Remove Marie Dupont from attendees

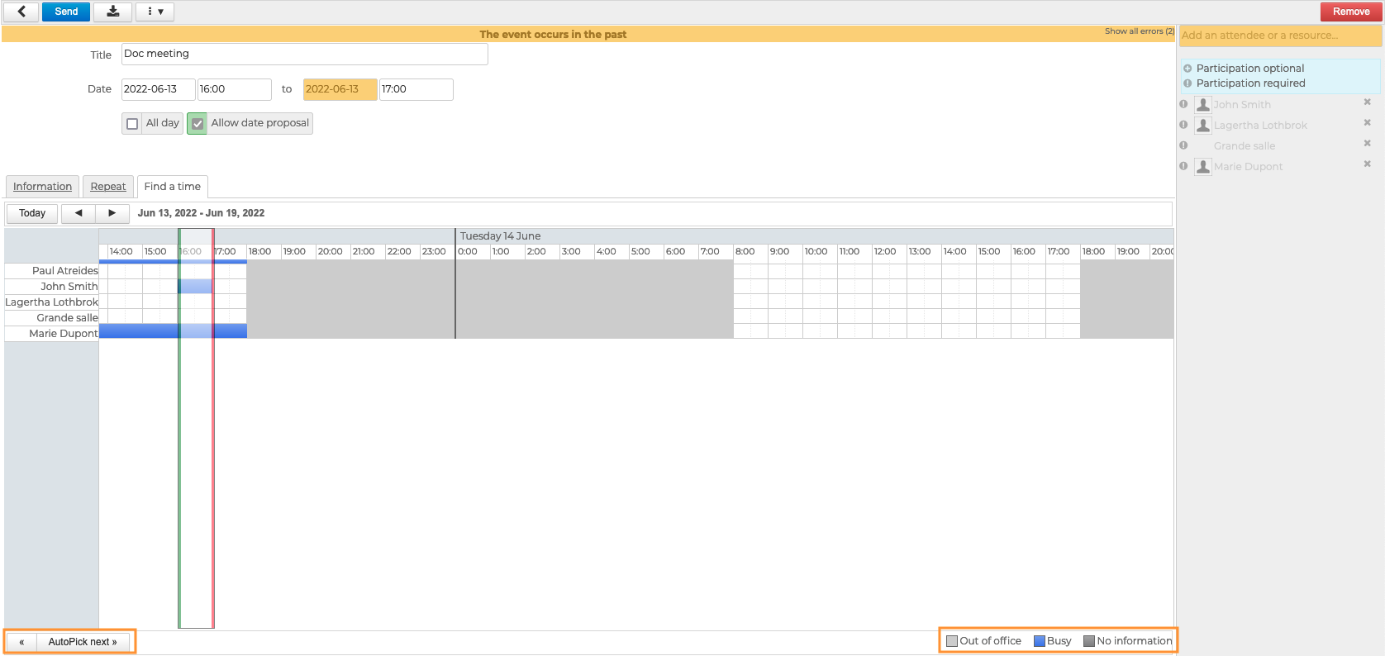pyautogui.click(x=1367, y=164)
